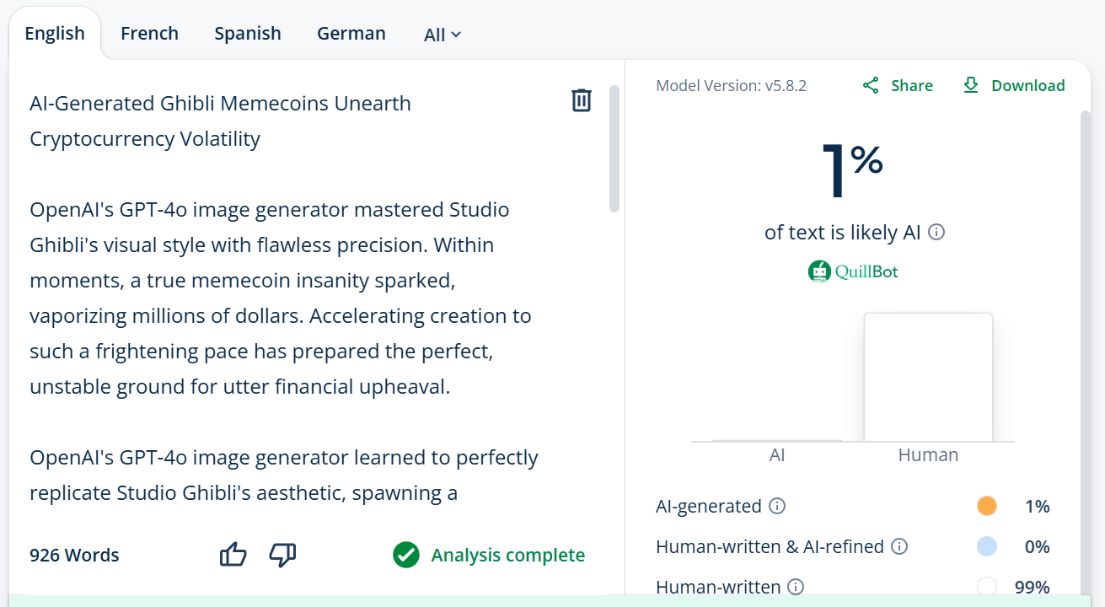Screen dimensions: 1105x607
Task: Open info icon for Human-written & AI-refined
Action: click(899, 546)
